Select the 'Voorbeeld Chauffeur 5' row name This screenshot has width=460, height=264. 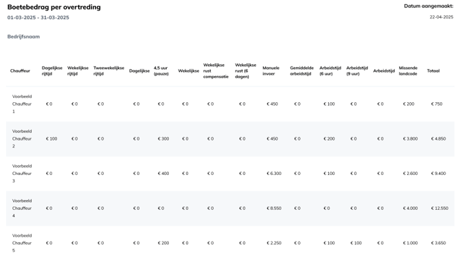click(x=22, y=243)
